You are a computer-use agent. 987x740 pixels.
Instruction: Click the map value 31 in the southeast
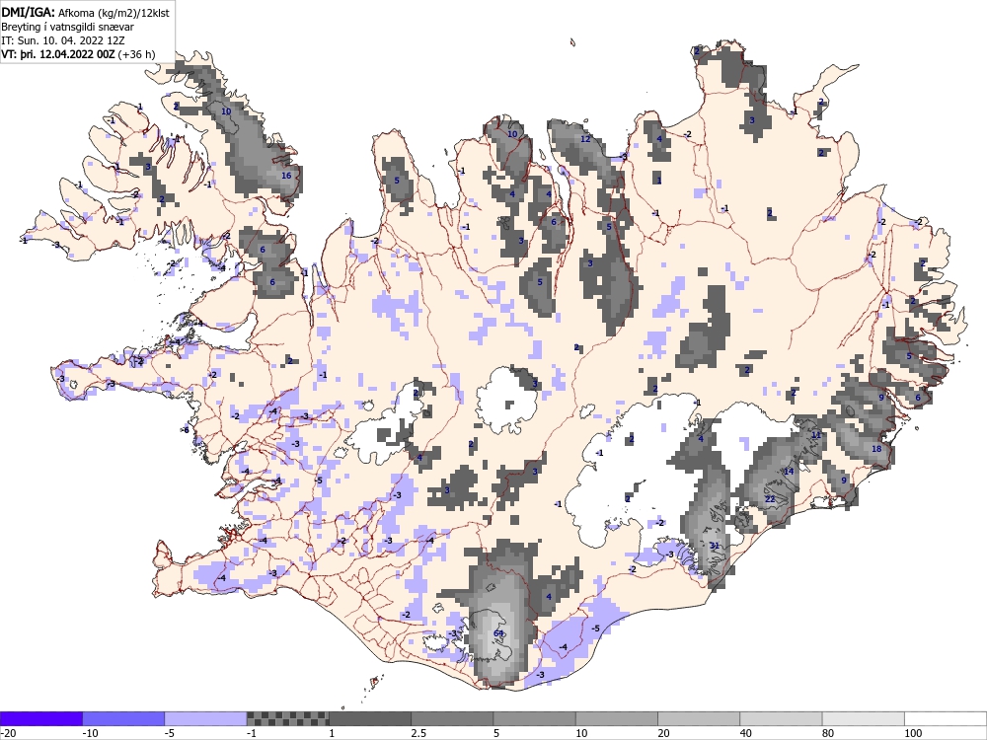click(714, 546)
